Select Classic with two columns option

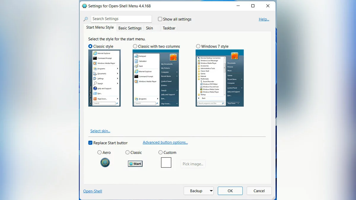135,46
